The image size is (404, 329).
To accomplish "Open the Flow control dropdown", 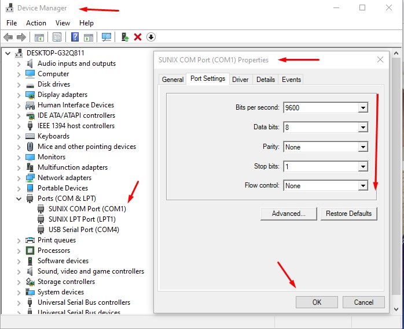I will [363, 186].
